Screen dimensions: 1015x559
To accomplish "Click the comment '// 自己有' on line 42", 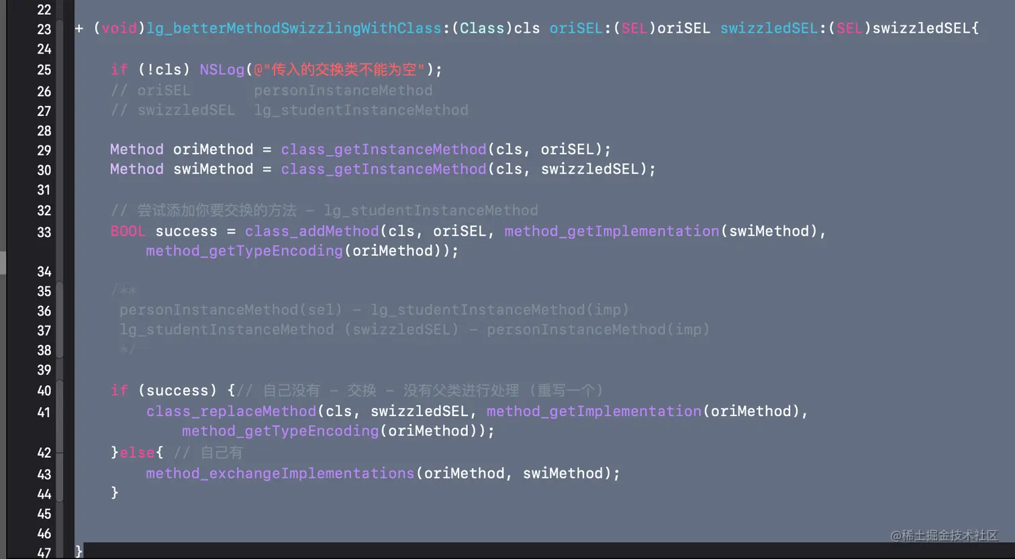I will (208, 453).
